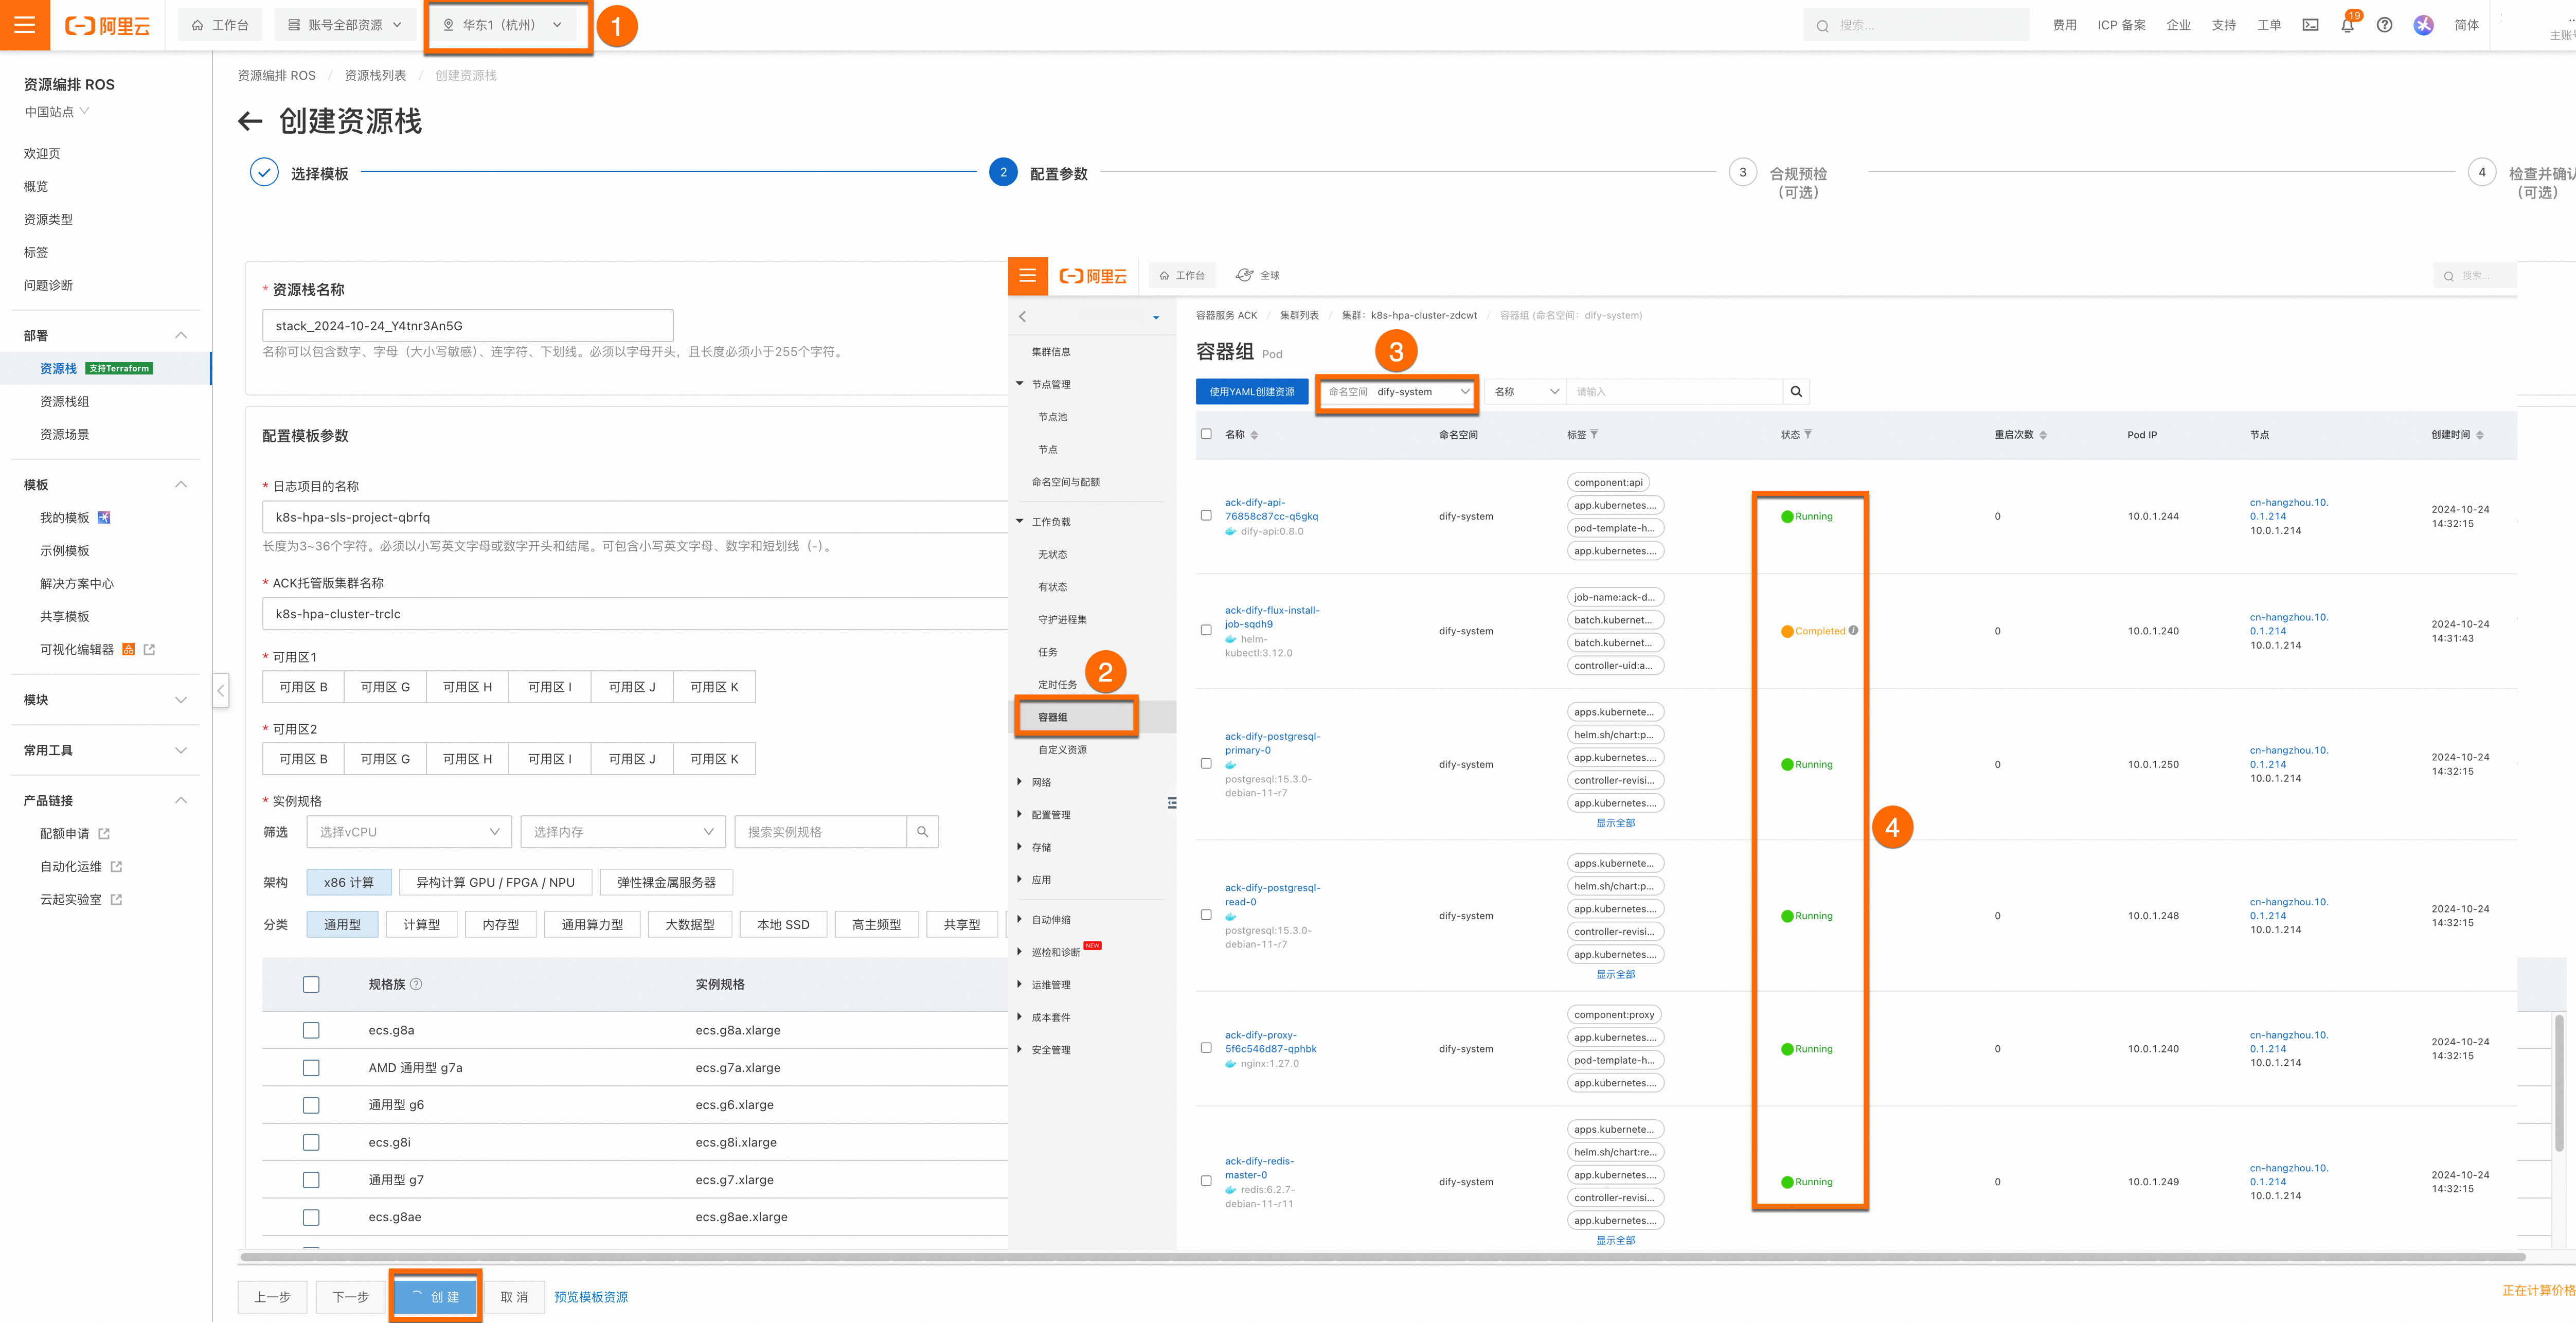Click the instance spec search magnifier icon
The width and height of the screenshot is (2576, 1323).
(x=922, y=832)
